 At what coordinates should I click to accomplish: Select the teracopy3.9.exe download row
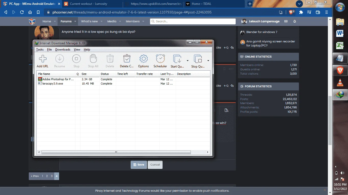pos(123,84)
